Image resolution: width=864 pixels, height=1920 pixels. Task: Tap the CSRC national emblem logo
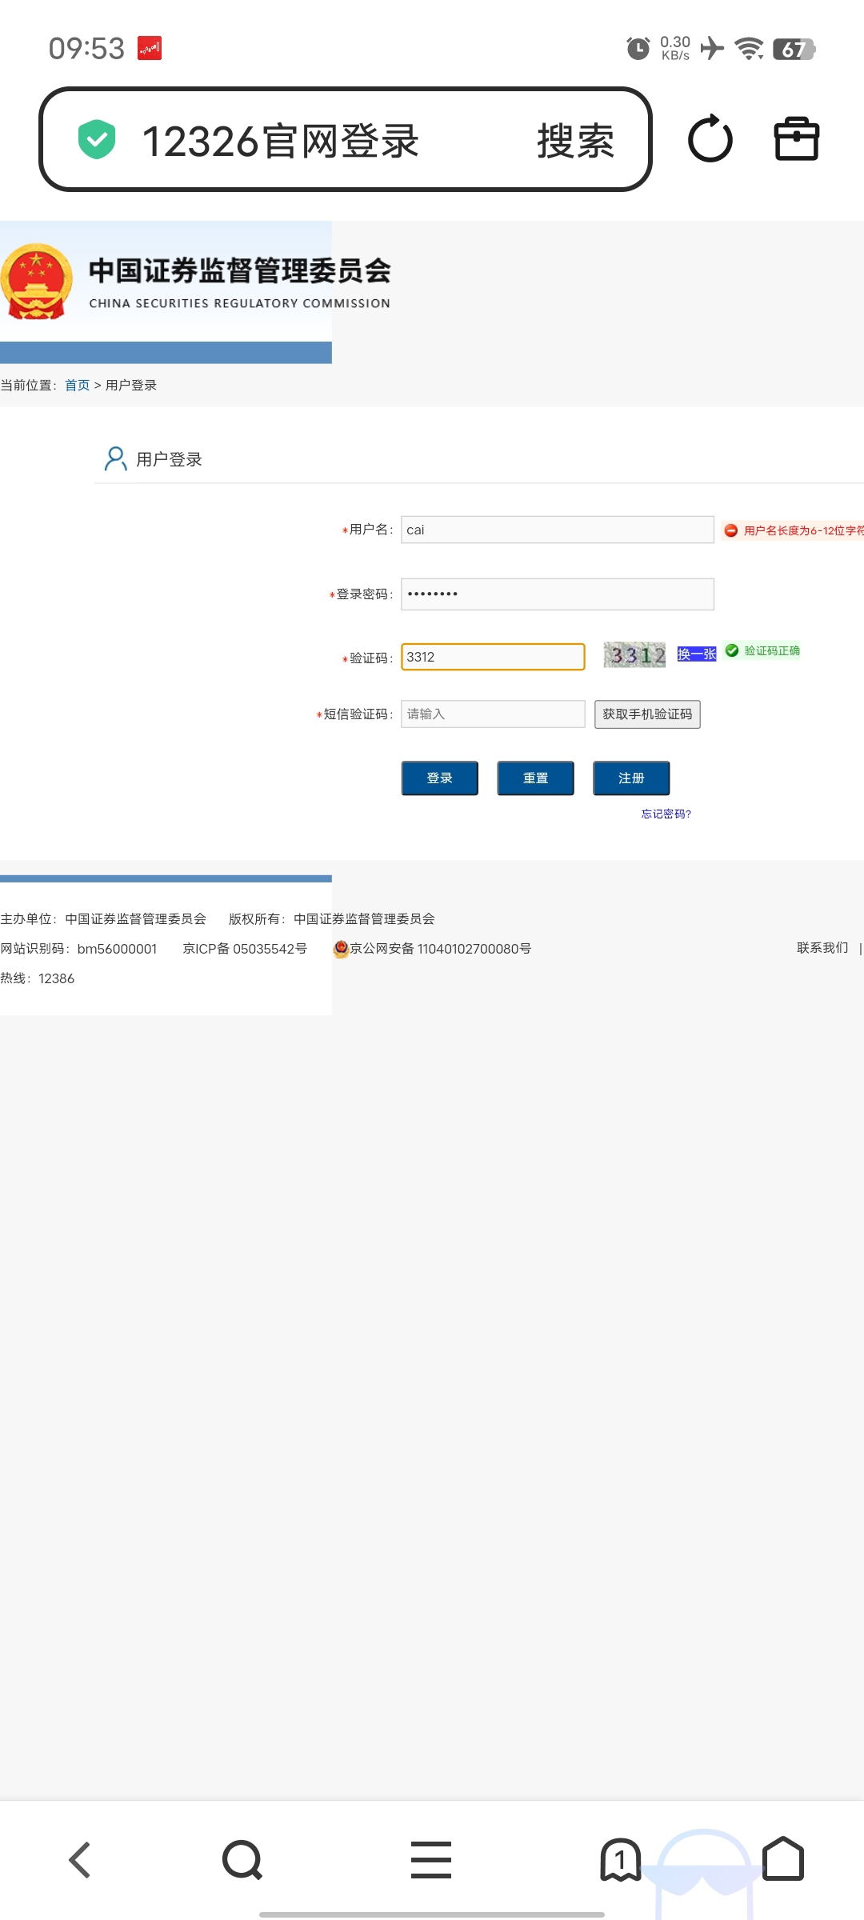(x=36, y=282)
